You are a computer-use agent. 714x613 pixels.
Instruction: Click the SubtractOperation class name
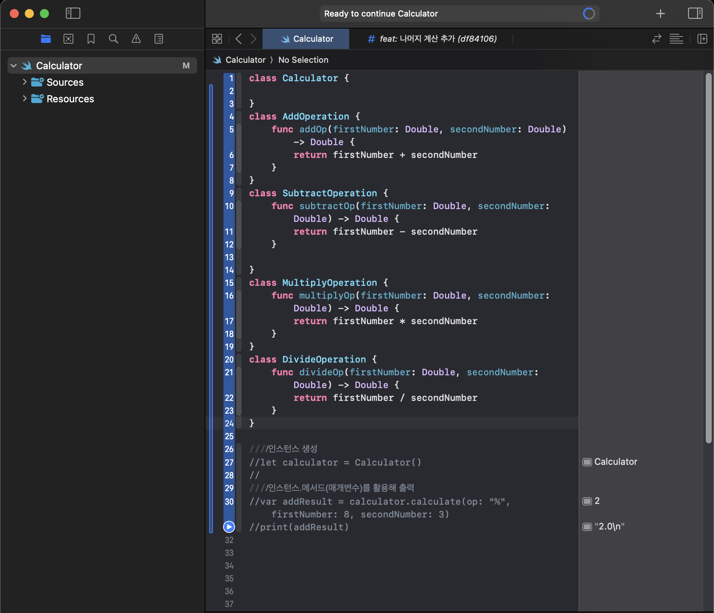point(330,193)
